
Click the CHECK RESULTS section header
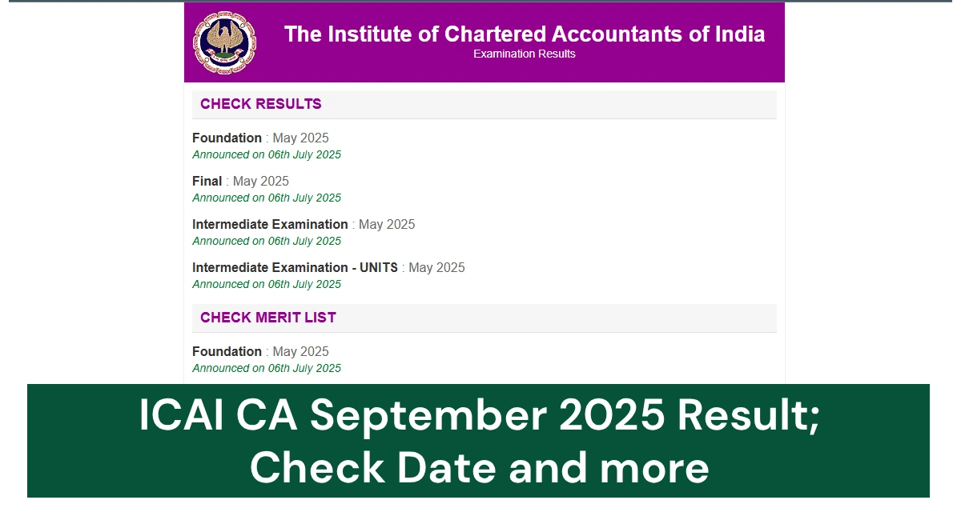tap(260, 103)
